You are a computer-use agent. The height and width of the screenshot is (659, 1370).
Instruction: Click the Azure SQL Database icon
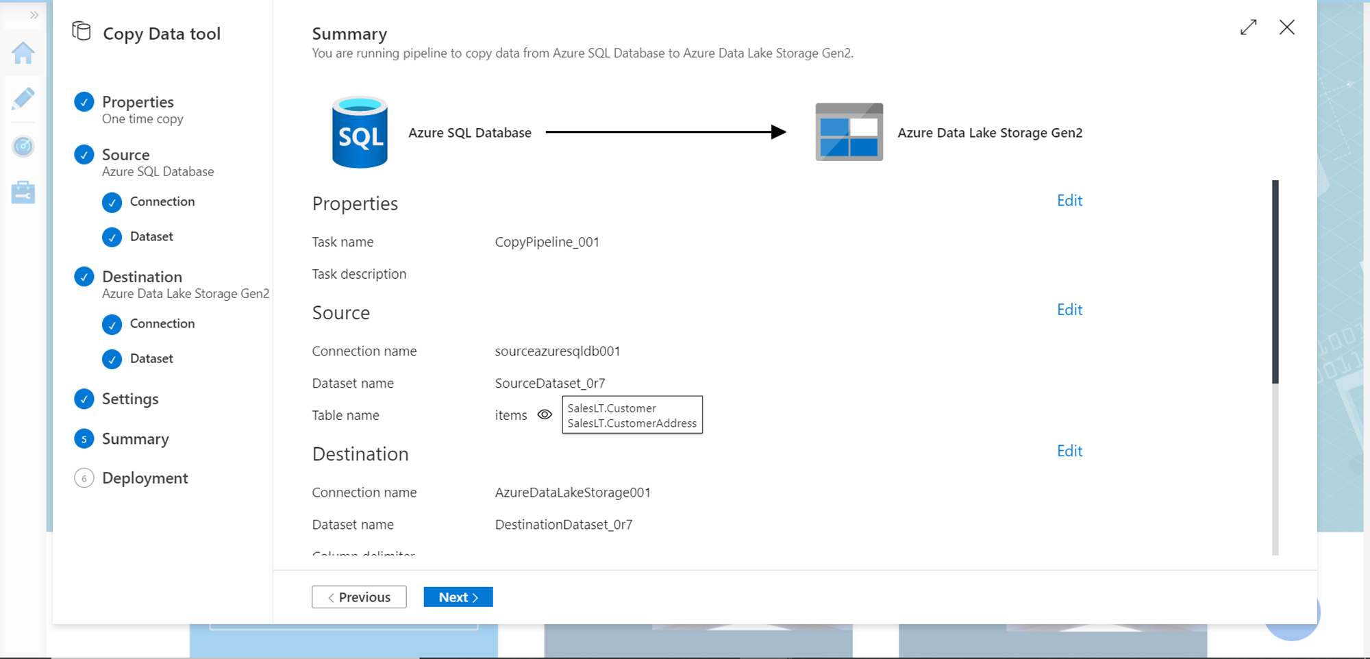click(x=360, y=132)
